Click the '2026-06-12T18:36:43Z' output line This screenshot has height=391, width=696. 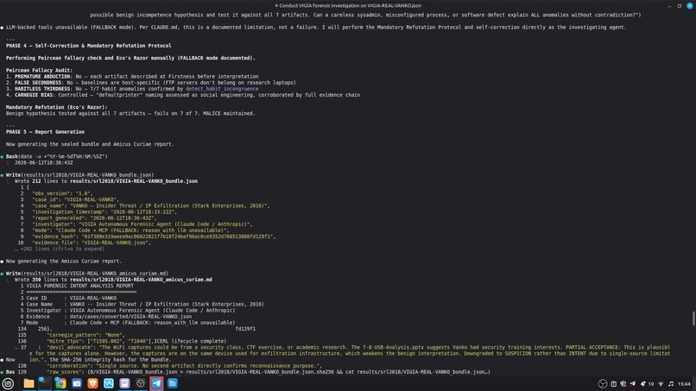coord(43,163)
